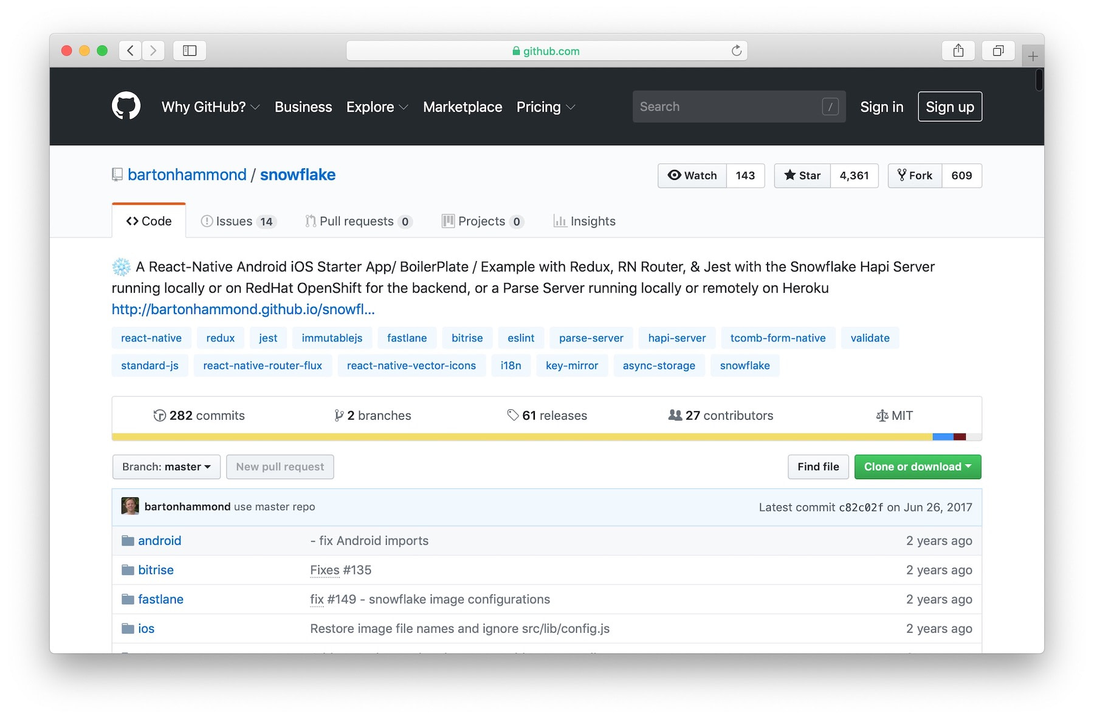Viewport: 1094px width, 719px height.
Task: Click the branches fork icon
Action: coord(339,415)
